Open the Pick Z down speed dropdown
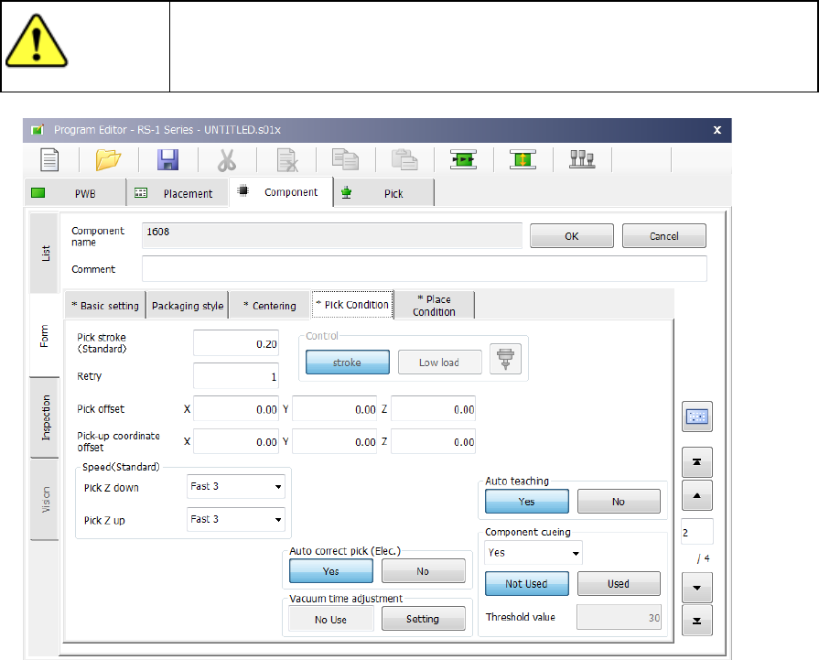Screen dimensions: 819x660 click(x=235, y=486)
